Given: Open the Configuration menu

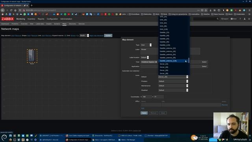Looking at the screenshot, I should [52, 19].
